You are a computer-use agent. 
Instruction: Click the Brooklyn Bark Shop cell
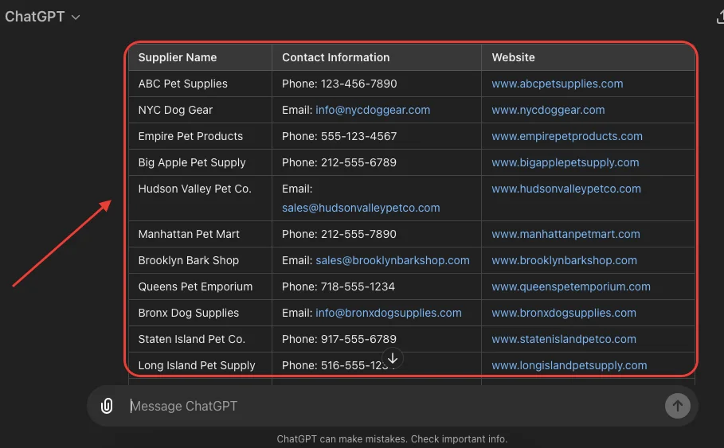click(x=200, y=260)
